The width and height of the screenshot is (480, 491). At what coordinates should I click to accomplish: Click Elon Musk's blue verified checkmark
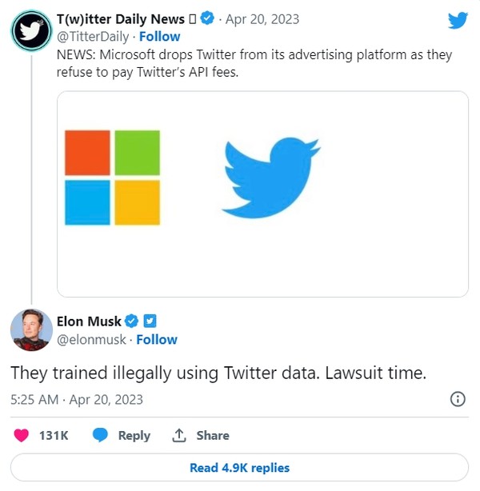[133, 321]
